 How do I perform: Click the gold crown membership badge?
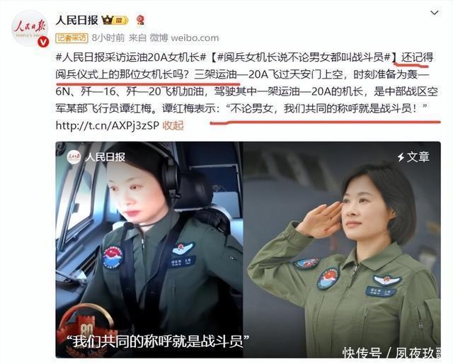[115, 21]
